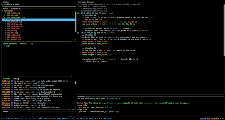Click added line some_primes.len
Viewport: 225px width, 120px height.
tap(95, 55)
